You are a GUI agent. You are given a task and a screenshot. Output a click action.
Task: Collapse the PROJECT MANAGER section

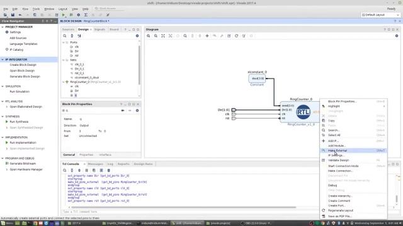click(x=3, y=27)
